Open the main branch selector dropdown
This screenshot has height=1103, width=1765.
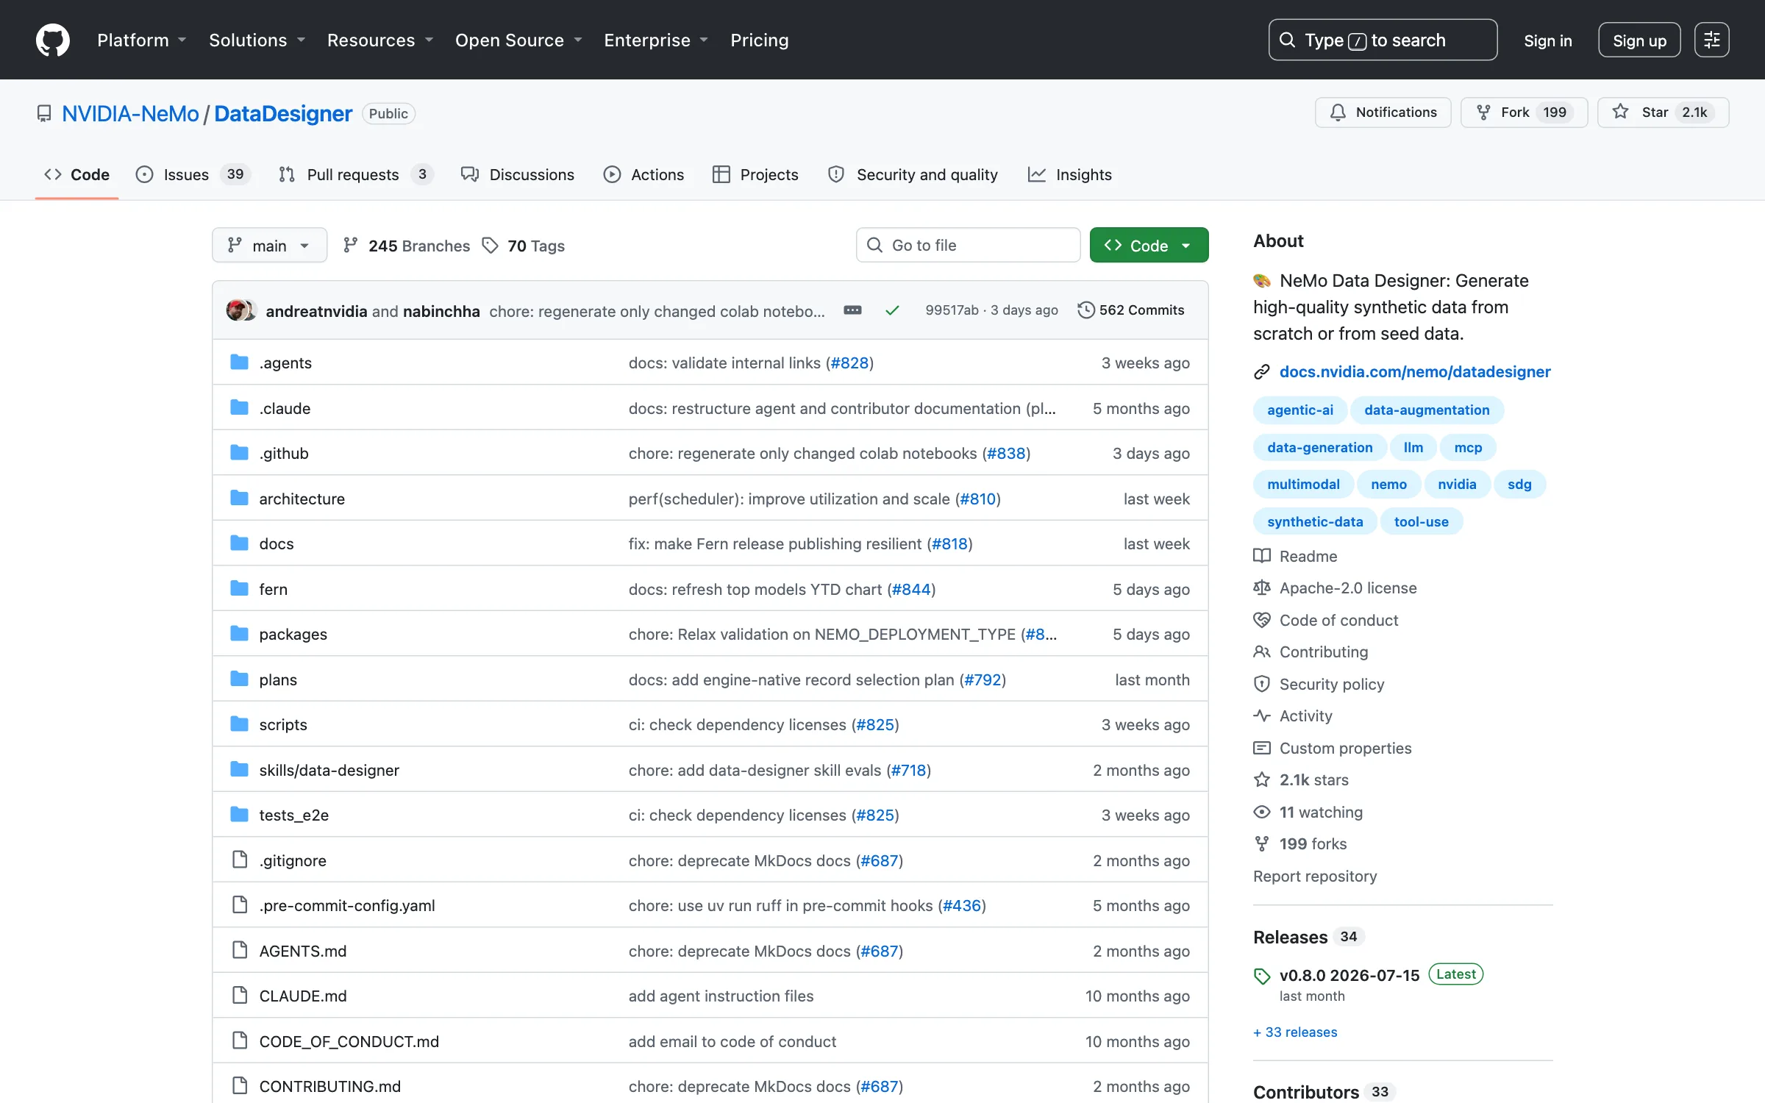click(269, 245)
